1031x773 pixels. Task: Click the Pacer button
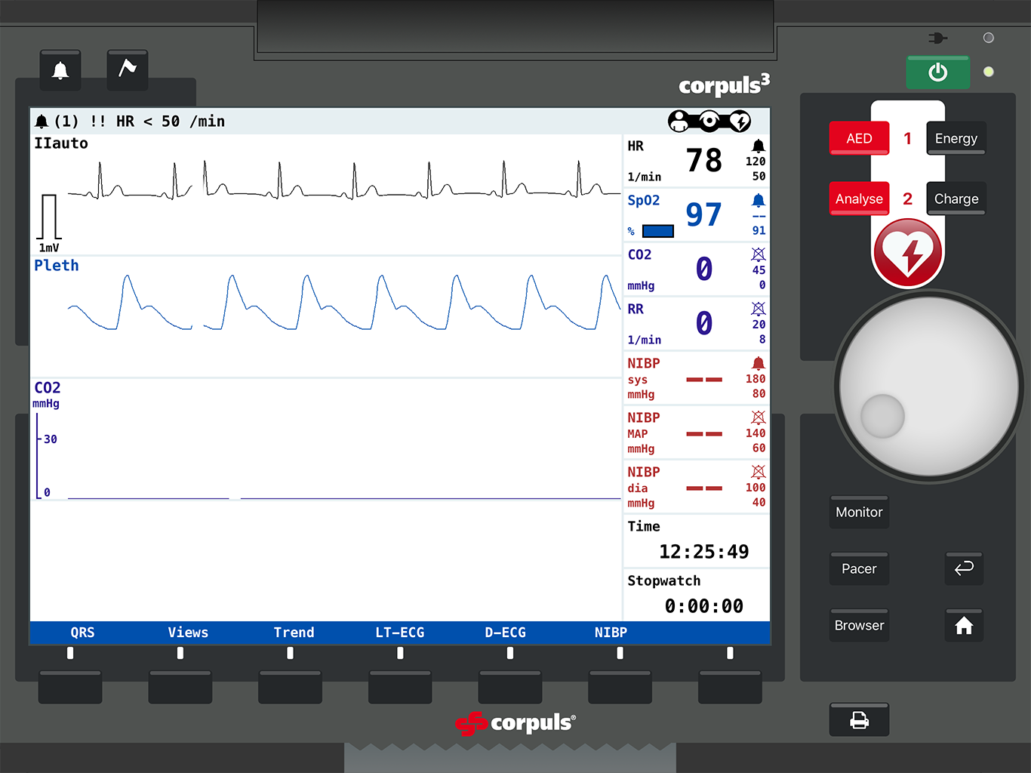tap(859, 569)
